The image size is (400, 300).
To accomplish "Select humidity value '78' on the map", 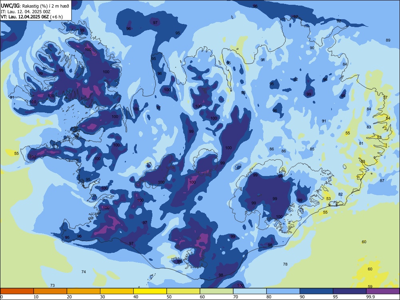I will click(x=285, y=264).
